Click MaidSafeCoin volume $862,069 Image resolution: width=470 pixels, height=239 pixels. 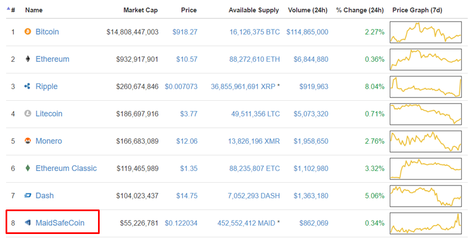(x=314, y=223)
